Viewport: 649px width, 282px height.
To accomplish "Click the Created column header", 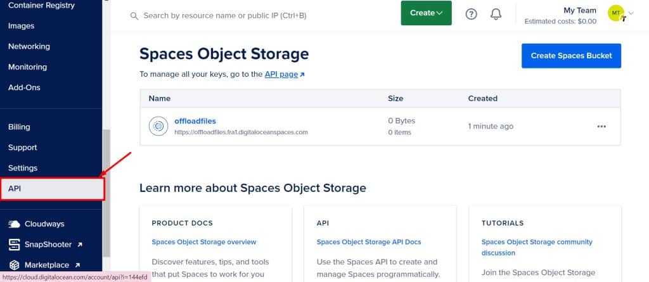I will (x=482, y=99).
